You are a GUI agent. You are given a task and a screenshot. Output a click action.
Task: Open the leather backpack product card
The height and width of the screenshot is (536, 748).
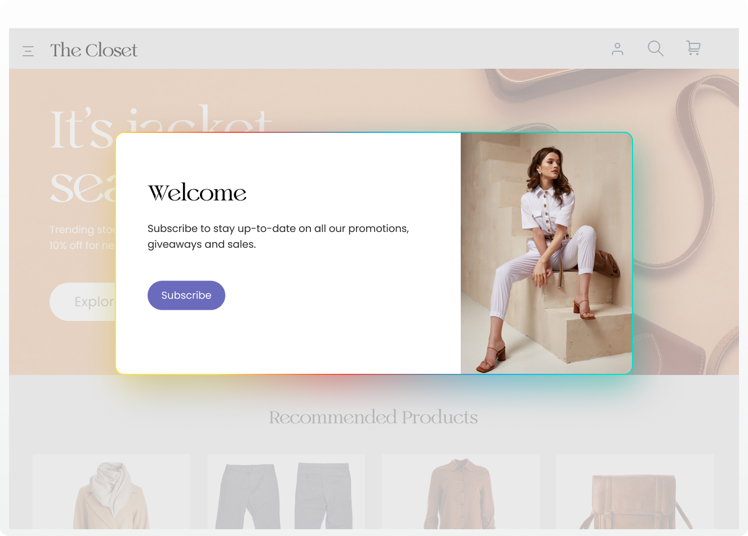point(635,492)
